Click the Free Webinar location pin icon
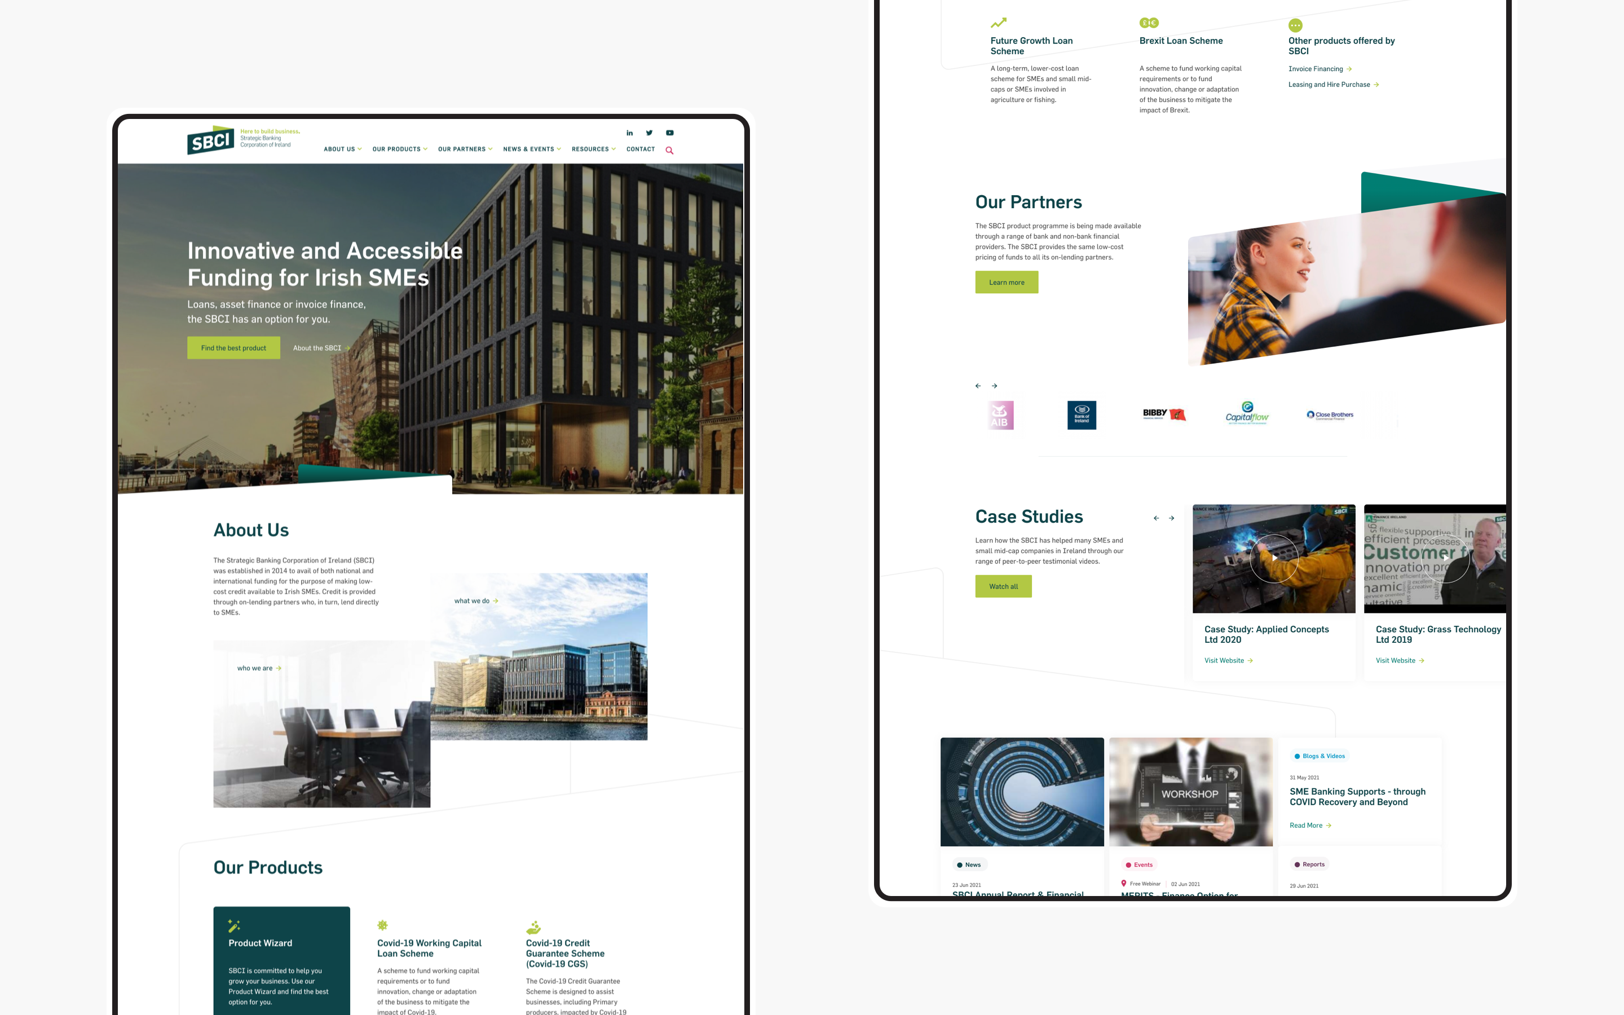Screen dimensions: 1624x1015 [1123, 884]
